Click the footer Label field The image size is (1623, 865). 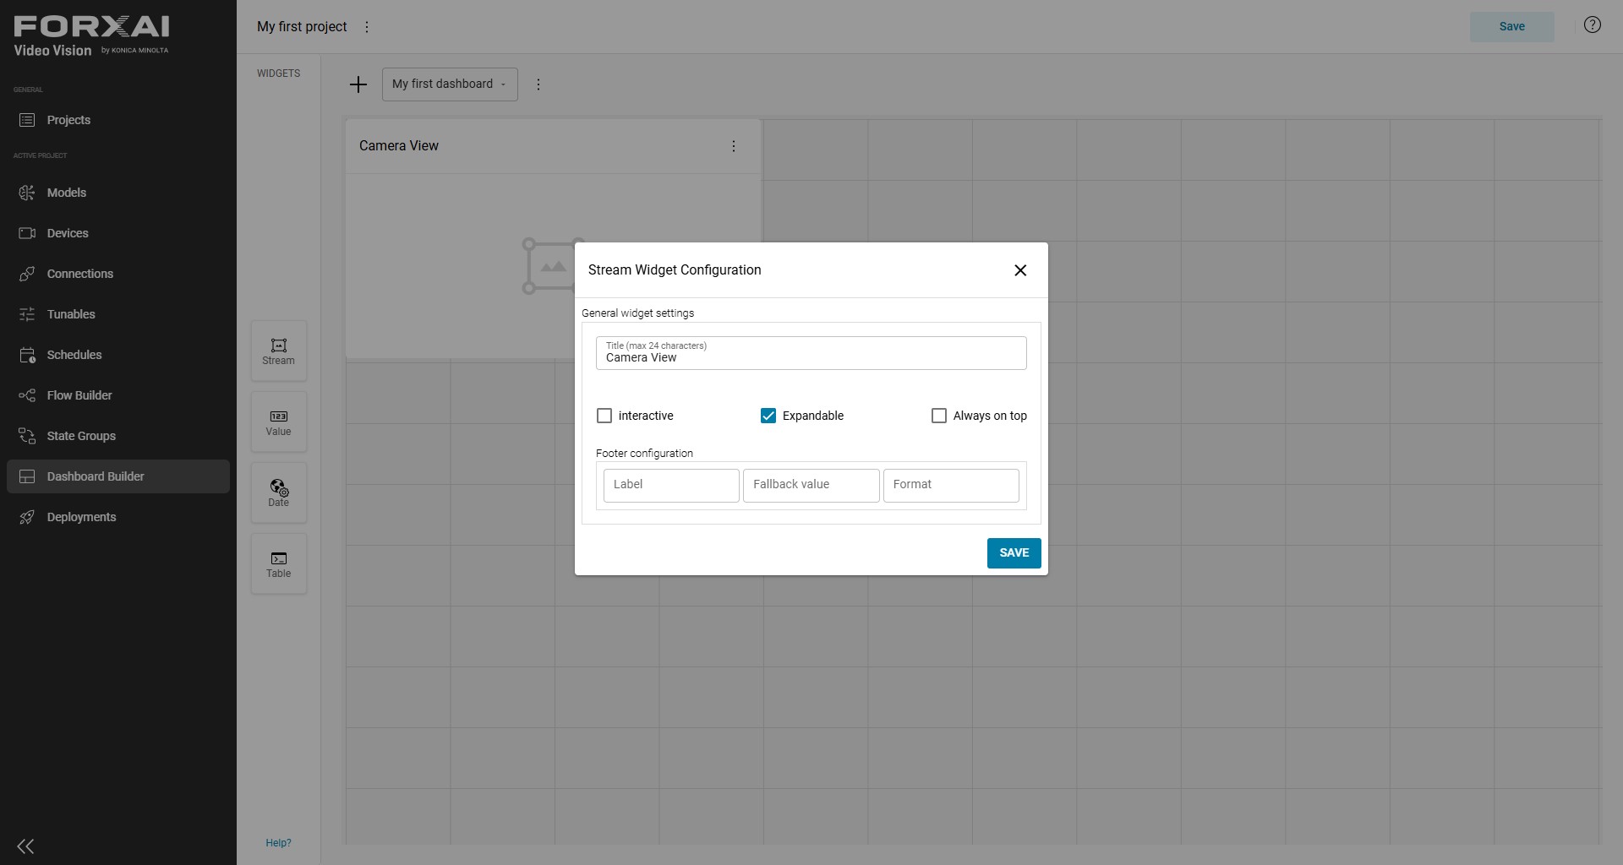(x=671, y=486)
